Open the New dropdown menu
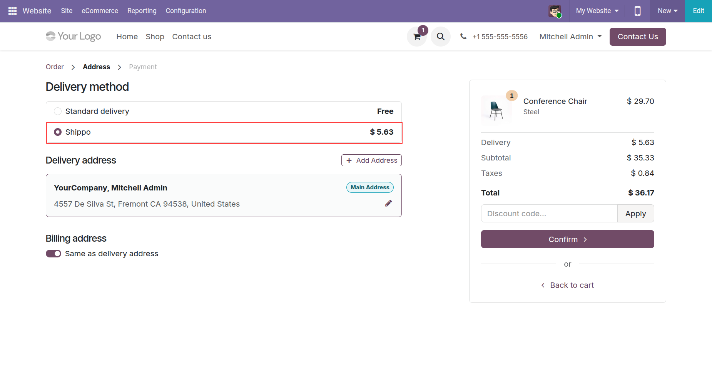Viewport: 712px width, 374px height. coord(667,11)
